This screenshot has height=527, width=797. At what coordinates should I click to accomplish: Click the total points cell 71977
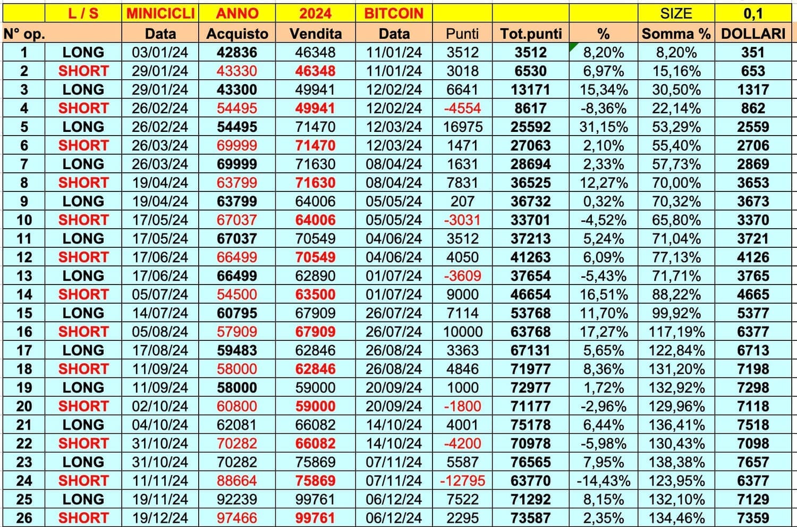coord(531,369)
